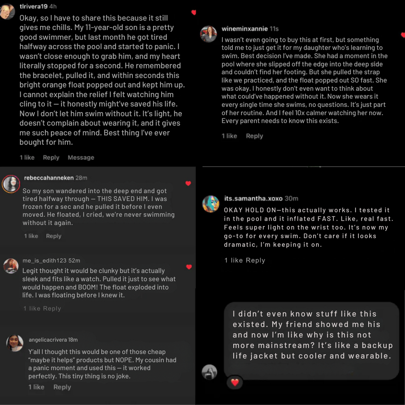Viewport: 405px width, 405px height.
Task: Tap the gray avatar beside message bubble
Action: [x=209, y=372]
